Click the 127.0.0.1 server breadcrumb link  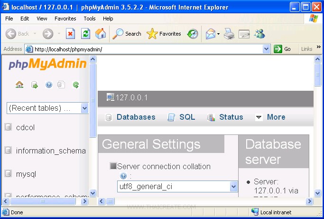click(x=131, y=97)
